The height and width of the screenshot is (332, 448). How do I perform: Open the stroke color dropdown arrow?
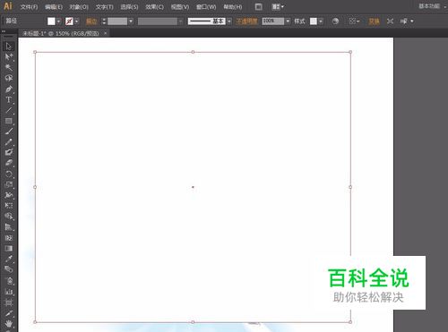tap(77, 21)
